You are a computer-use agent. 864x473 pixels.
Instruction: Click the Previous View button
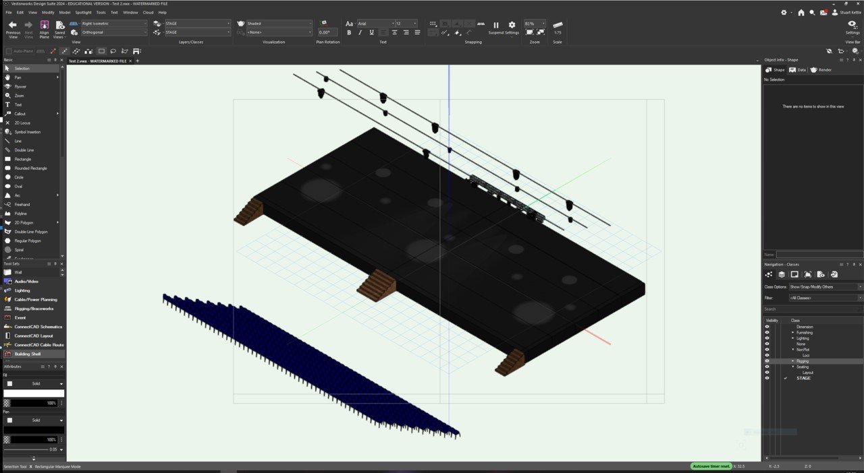[x=13, y=28]
